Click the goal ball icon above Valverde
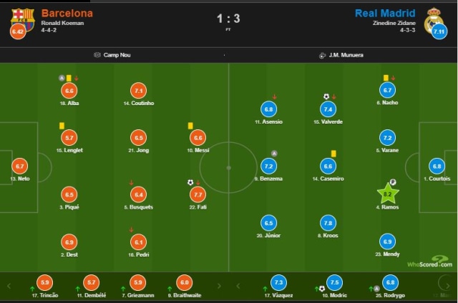The height and width of the screenshot is (303, 458). coord(326,96)
